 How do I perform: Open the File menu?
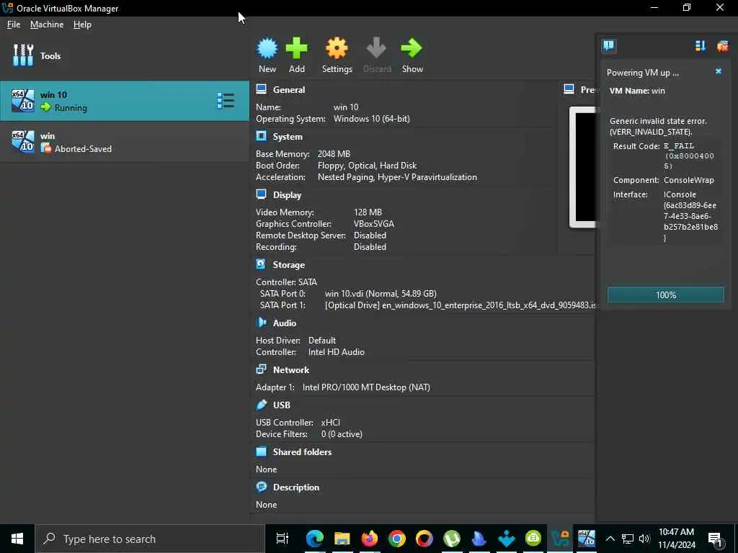coord(14,24)
